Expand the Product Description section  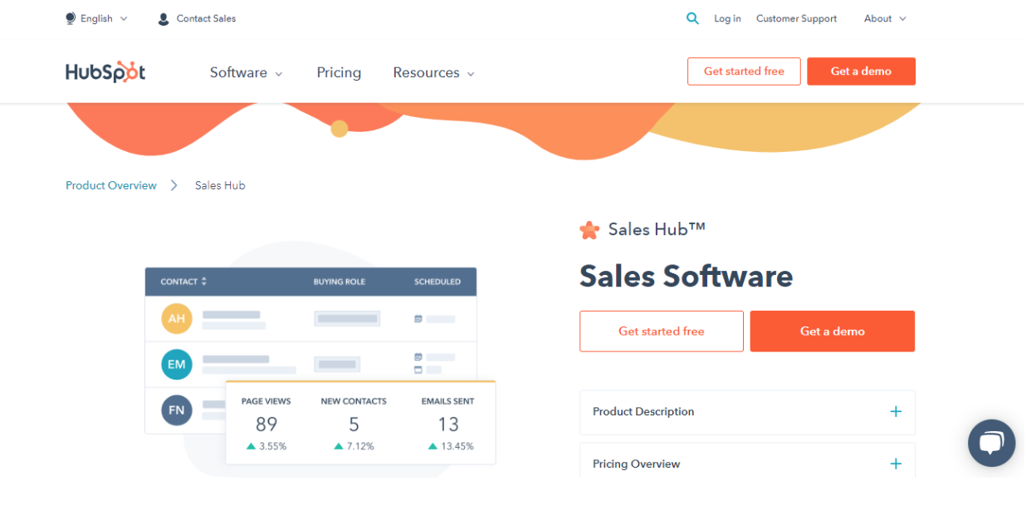[747, 412]
